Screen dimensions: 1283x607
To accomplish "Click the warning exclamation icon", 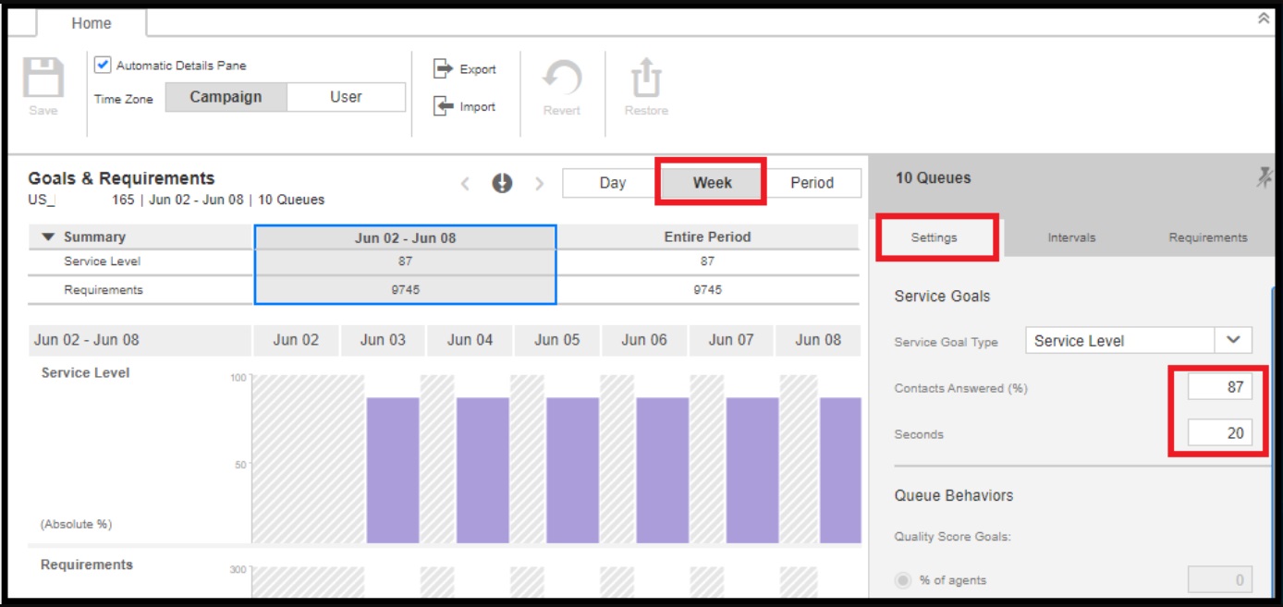I will click(502, 183).
